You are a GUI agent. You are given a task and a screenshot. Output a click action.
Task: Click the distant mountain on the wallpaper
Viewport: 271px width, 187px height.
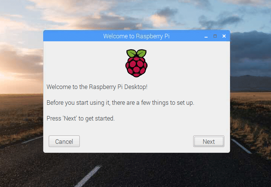(251, 83)
